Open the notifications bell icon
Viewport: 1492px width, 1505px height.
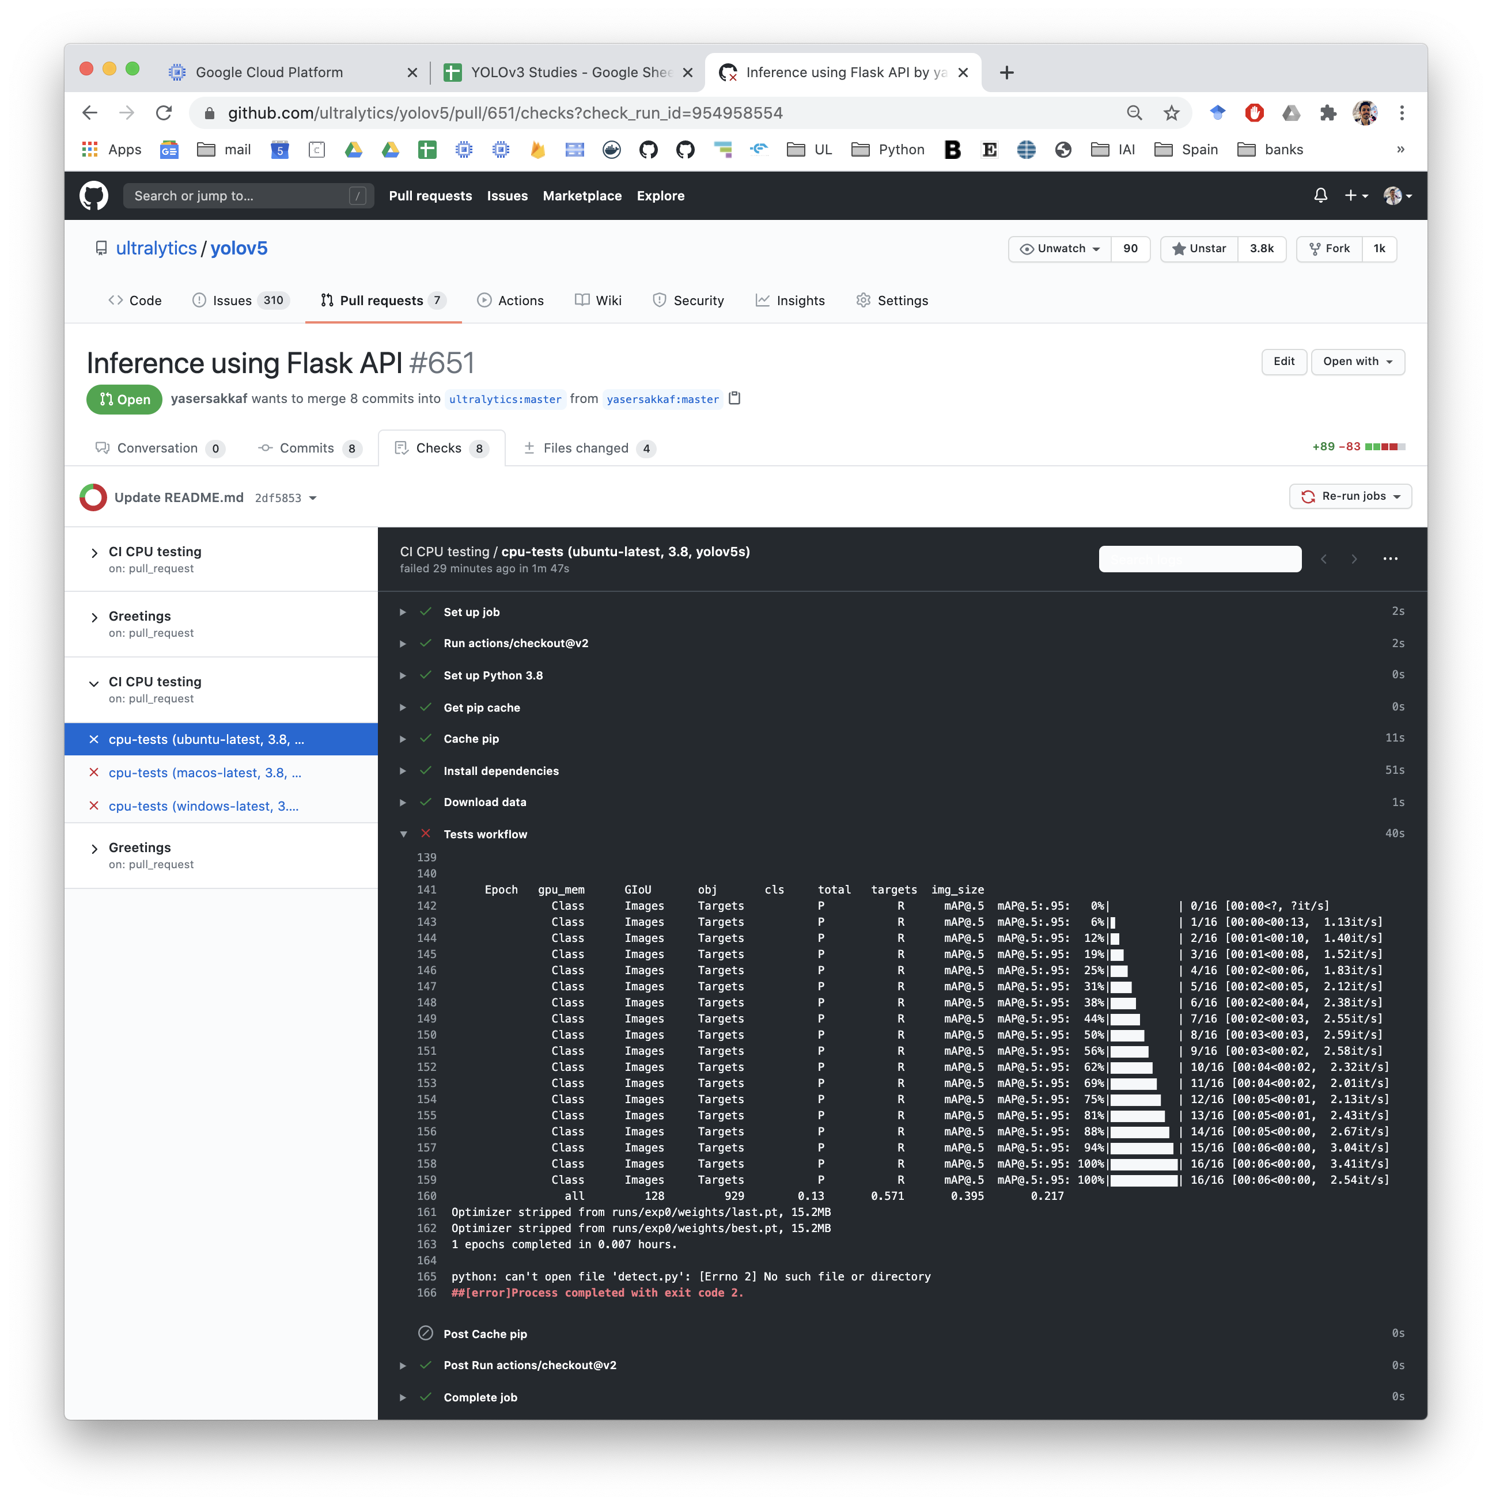click(1320, 196)
